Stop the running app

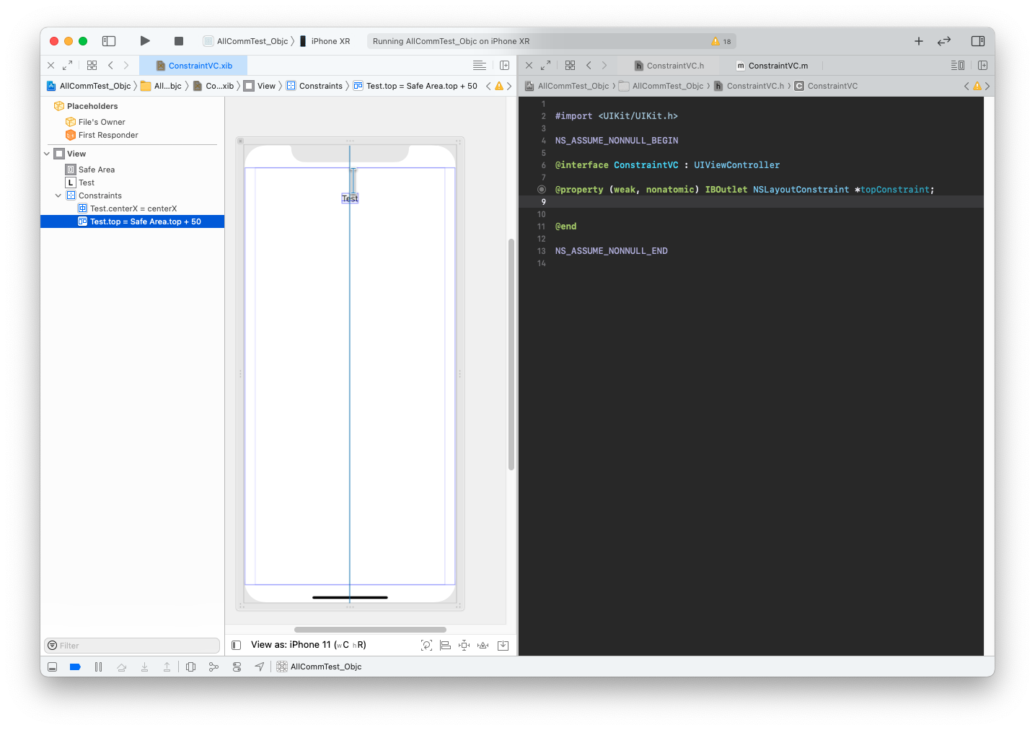[x=179, y=41]
